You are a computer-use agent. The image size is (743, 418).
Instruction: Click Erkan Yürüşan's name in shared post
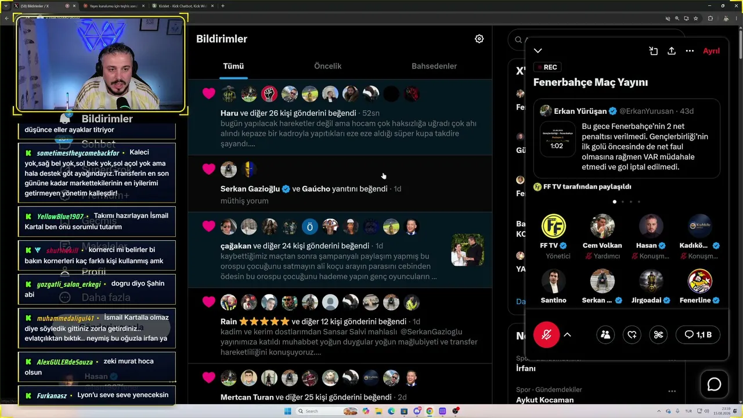tap(580, 111)
